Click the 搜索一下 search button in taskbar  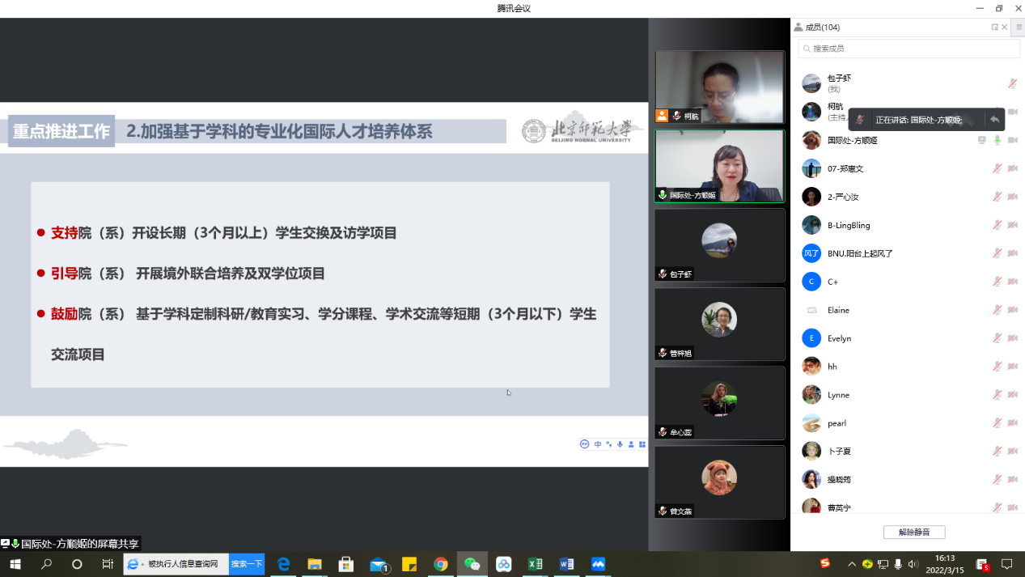[247, 564]
